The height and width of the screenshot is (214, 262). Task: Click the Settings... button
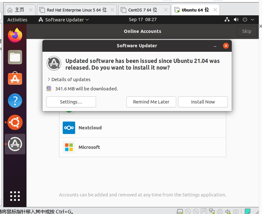click(71, 102)
